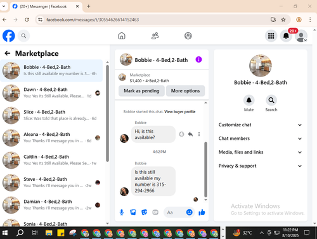This screenshot has width=317, height=239.
Task: Open the Facebook menu grid icon
Action: [x=271, y=36]
